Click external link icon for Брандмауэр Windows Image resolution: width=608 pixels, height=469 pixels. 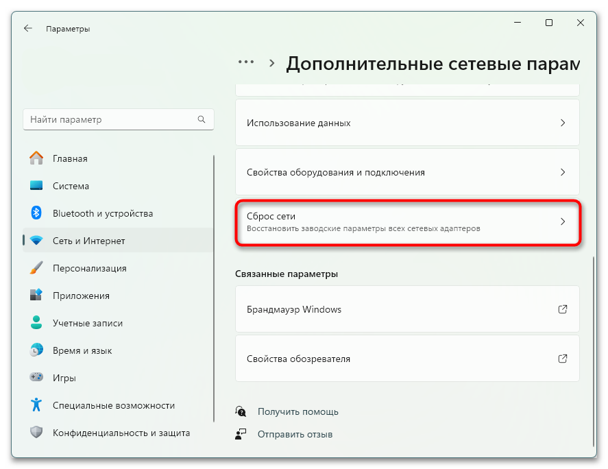coord(563,309)
